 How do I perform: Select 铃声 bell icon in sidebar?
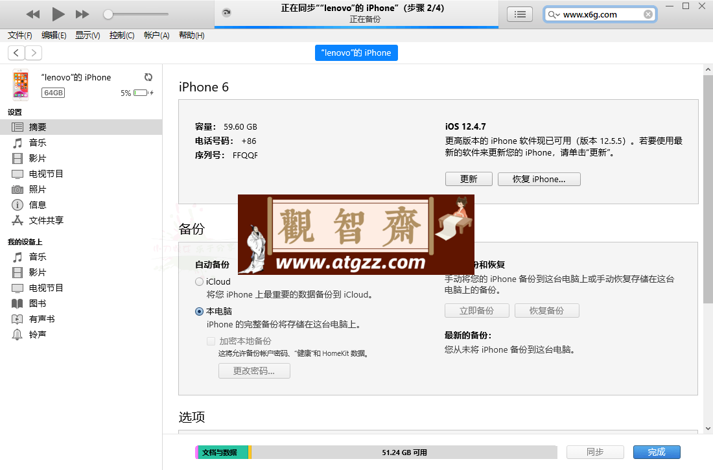coord(18,335)
